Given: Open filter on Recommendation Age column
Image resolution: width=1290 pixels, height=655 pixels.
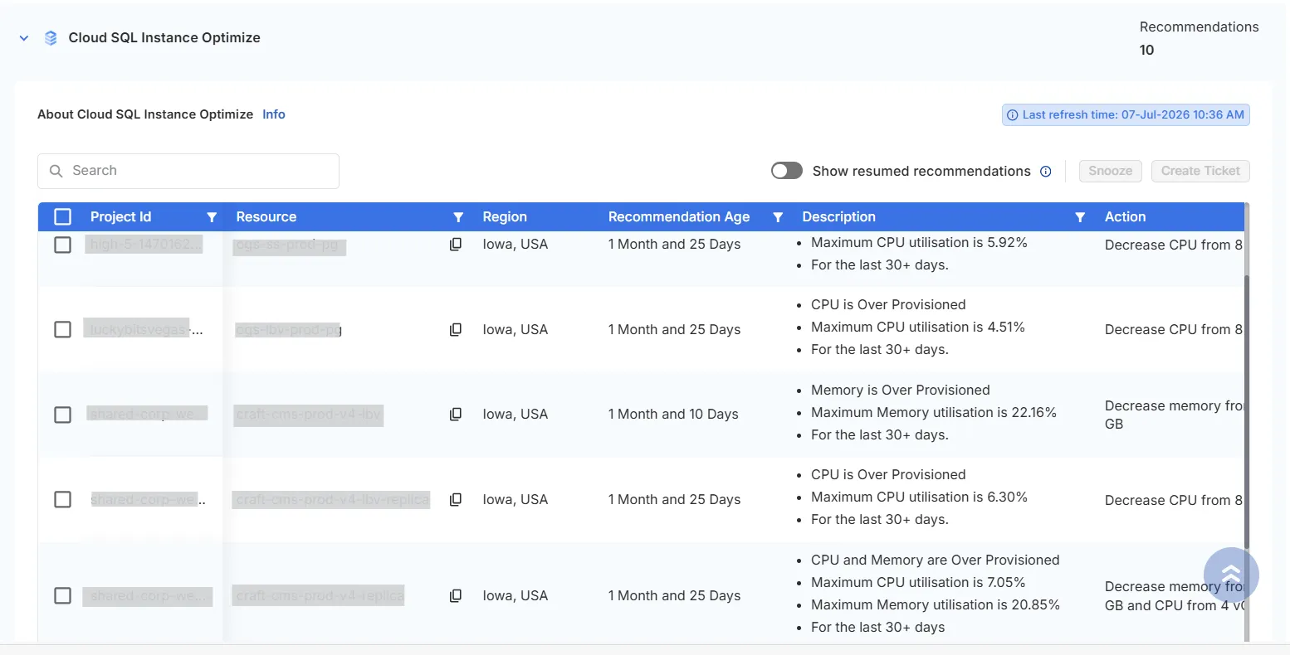Looking at the screenshot, I should coord(778,217).
